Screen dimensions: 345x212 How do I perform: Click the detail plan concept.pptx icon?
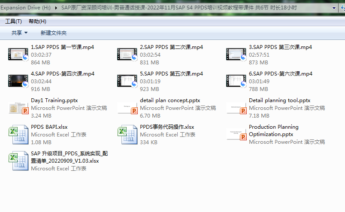tap(127, 108)
